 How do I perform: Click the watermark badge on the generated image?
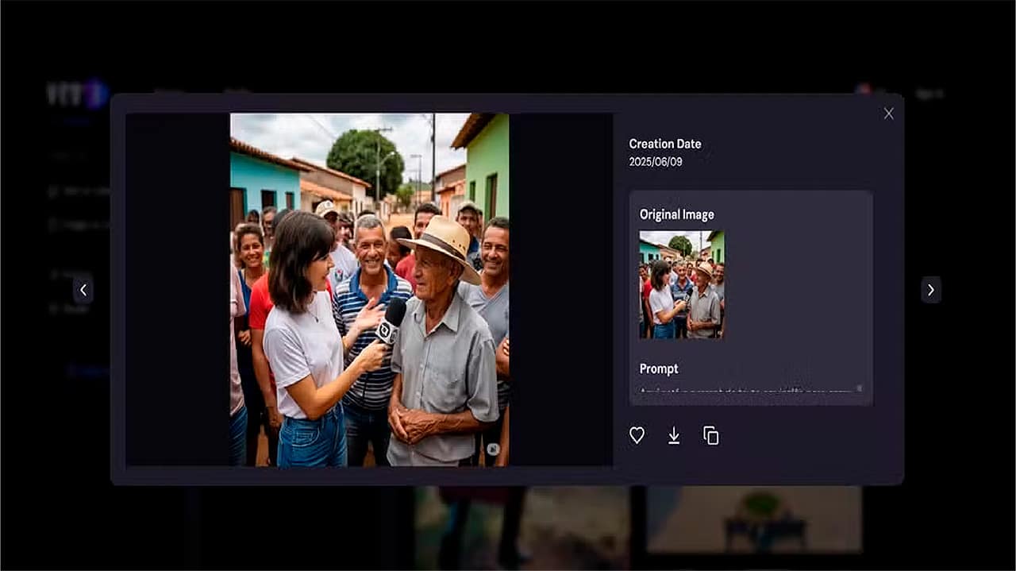tap(493, 449)
